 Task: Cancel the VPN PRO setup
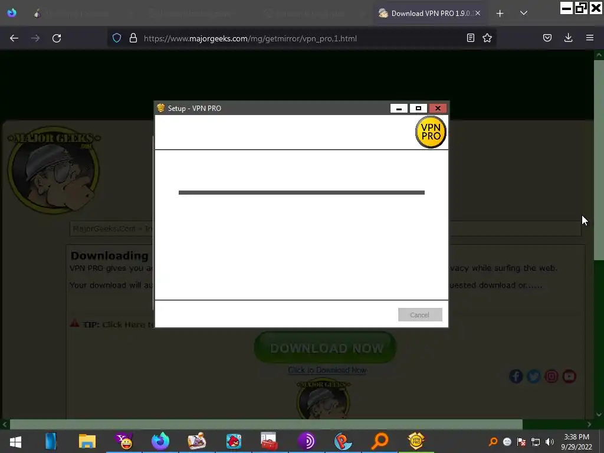(420, 315)
